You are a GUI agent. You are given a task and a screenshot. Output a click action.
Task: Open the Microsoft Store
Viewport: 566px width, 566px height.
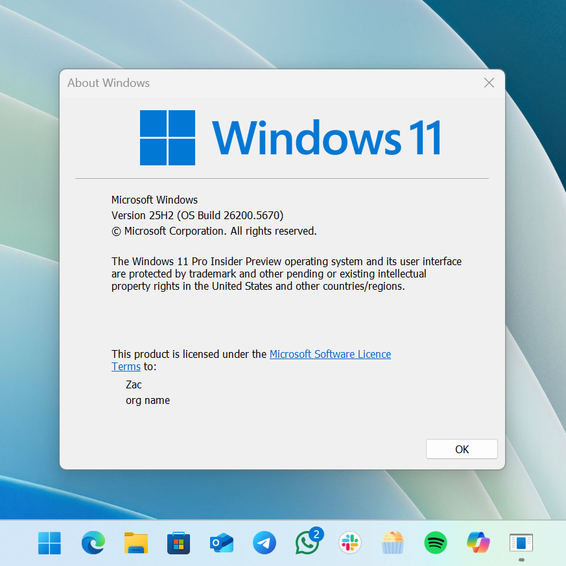coord(178,543)
